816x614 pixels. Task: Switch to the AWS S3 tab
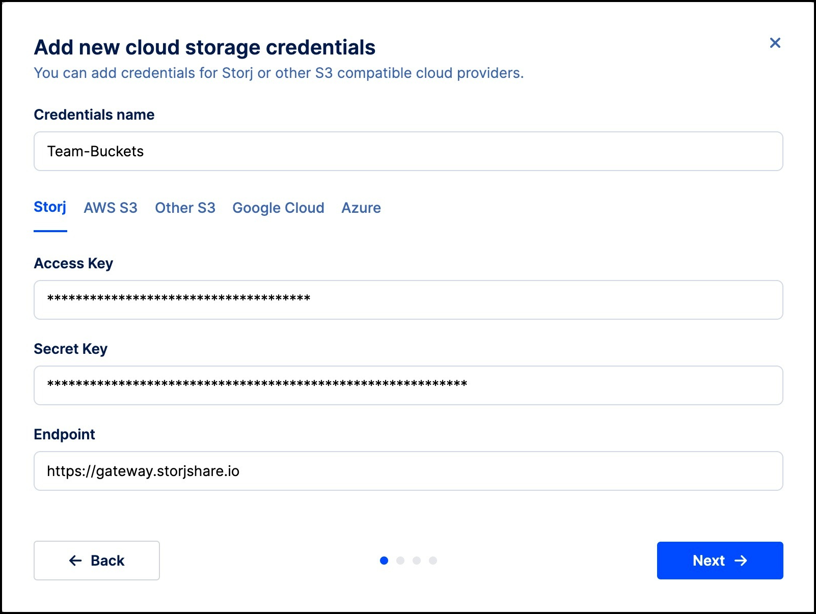click(x=111, y=208)
